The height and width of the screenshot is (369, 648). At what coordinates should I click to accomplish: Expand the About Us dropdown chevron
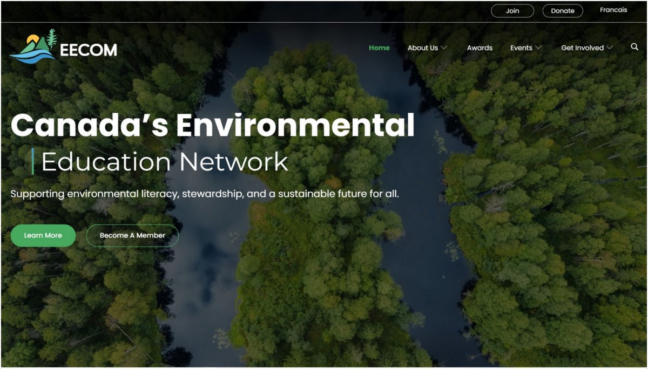point(444,47)
